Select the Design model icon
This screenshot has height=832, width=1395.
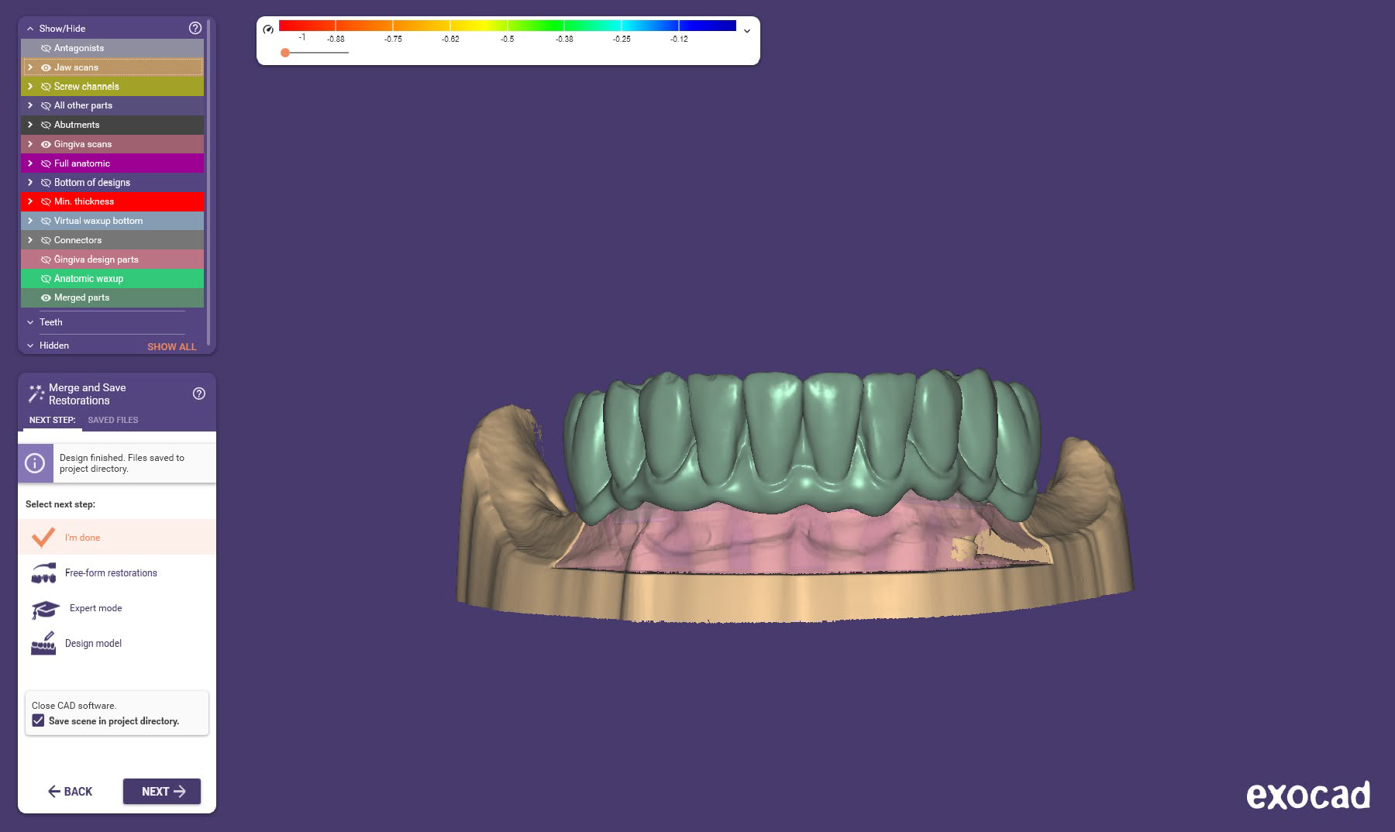pyautogui.click(x=43, y=644)
